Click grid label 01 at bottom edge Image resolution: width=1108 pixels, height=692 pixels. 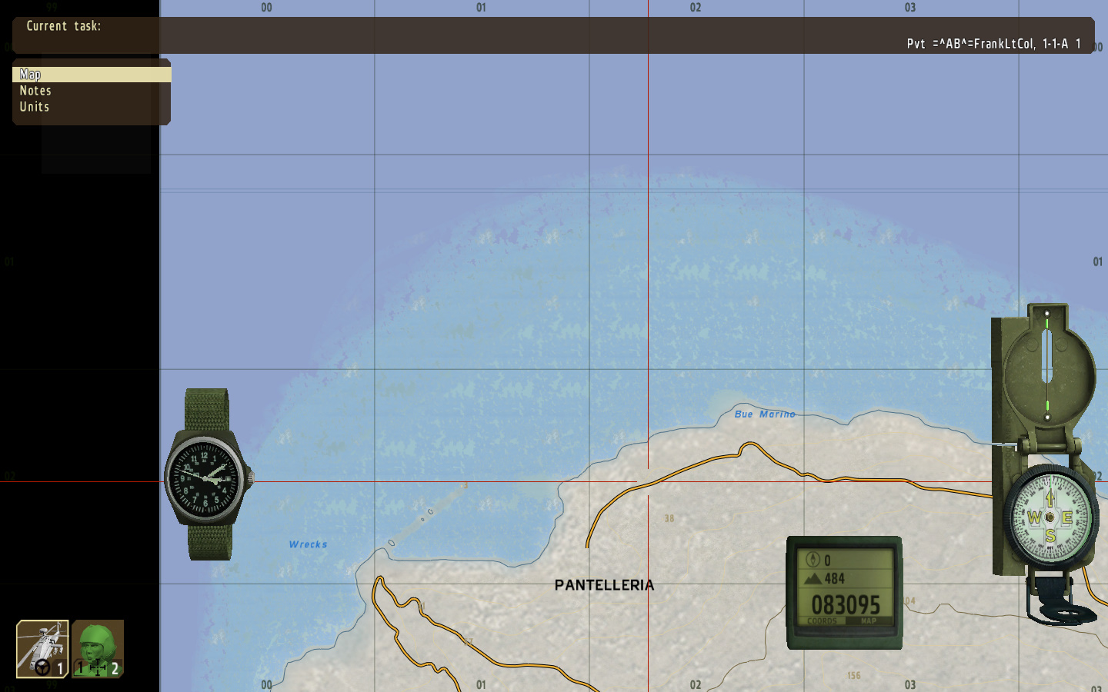(x=481, y=684)
